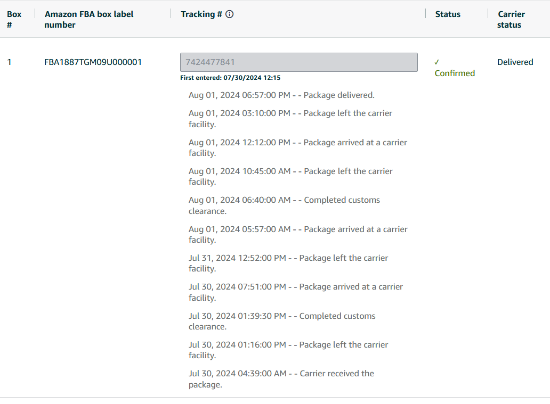Select the Amazon FBA box label number header
550x404 pixels.
click(89, 20)
